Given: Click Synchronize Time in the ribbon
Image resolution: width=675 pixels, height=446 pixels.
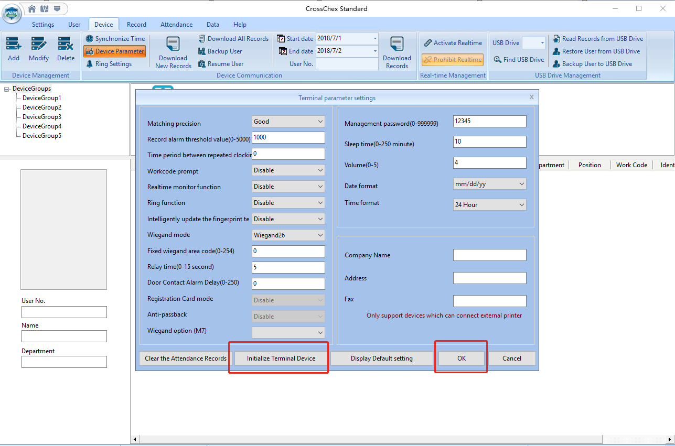Looking at the screenshot, I should click(115, 39).
